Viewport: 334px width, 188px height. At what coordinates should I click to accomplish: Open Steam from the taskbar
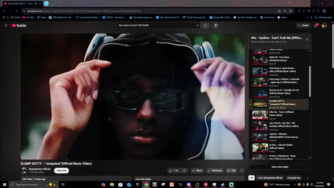tap(223, 185)
